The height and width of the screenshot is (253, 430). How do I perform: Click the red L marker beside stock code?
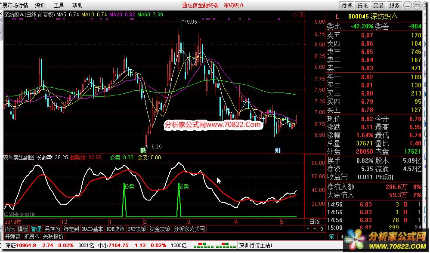[337, 17]
